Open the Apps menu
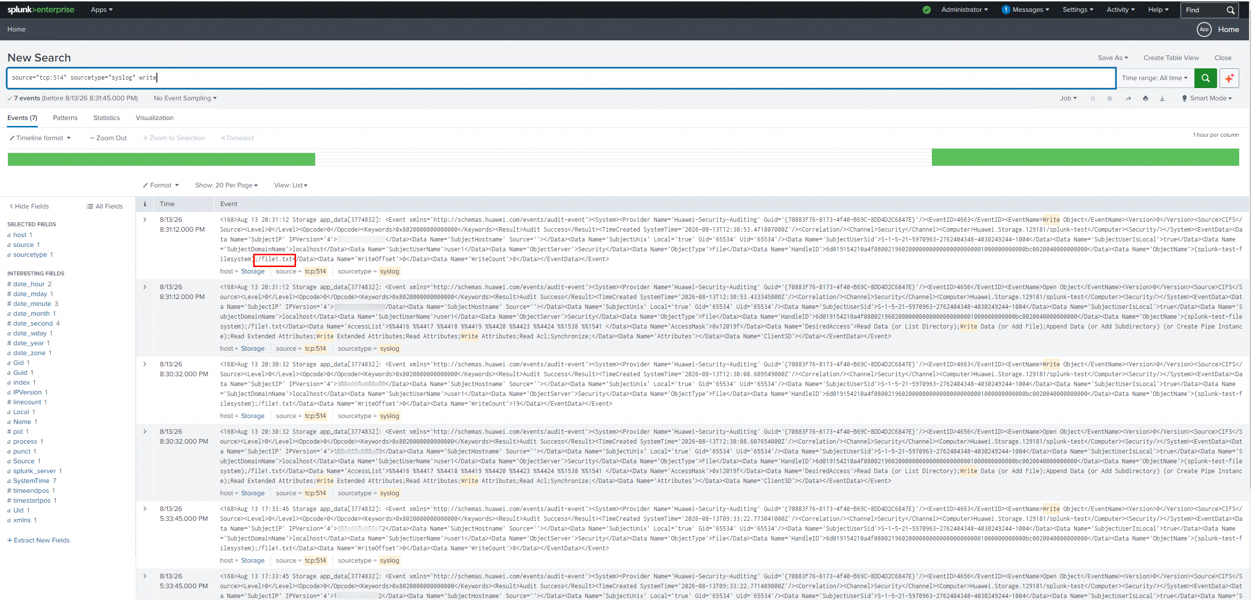 pos(102,10)
